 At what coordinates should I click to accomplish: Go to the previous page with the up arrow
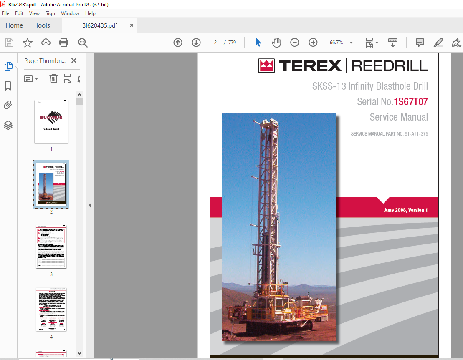178,43
